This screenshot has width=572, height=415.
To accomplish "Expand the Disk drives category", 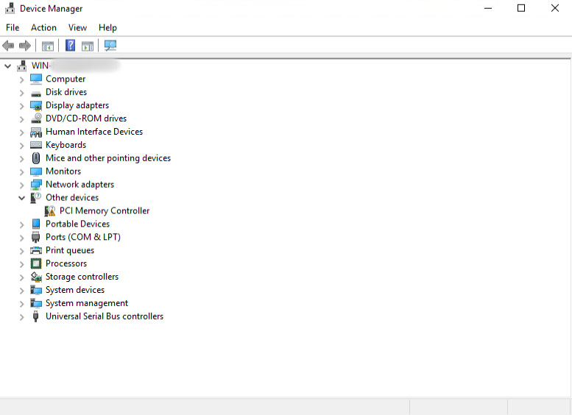I will [21, 93].
